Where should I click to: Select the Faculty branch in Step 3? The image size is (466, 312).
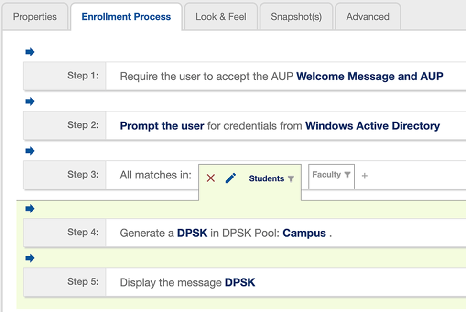[326, 175]
